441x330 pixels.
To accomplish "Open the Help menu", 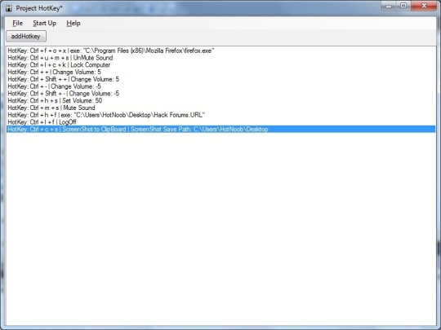I will 73,24.
